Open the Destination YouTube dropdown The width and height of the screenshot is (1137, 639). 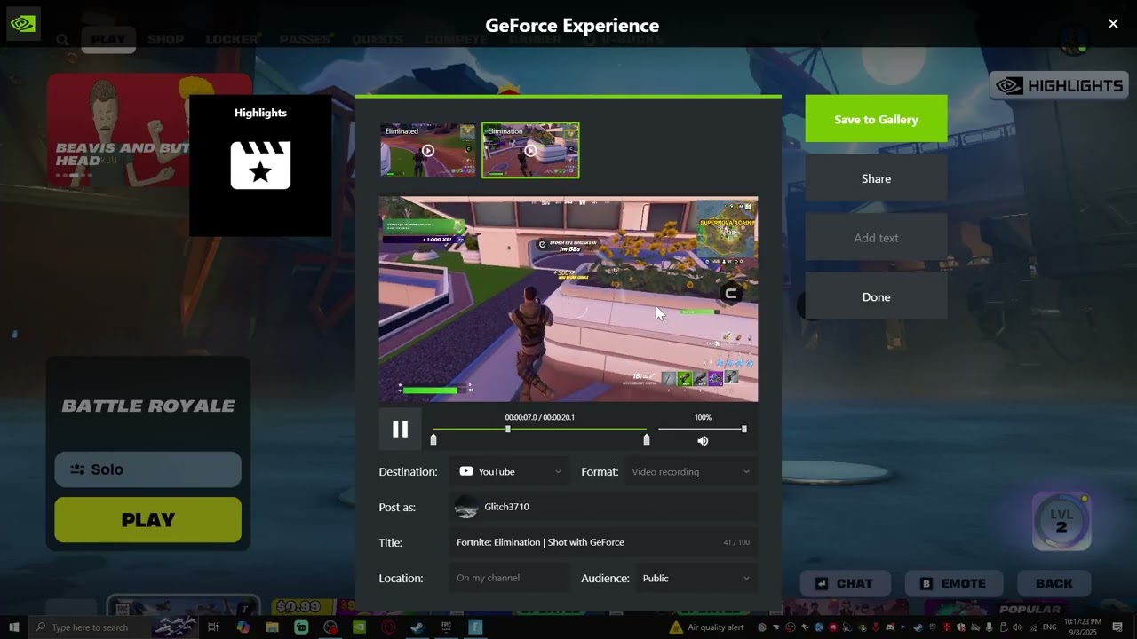(x=510, y=471)
